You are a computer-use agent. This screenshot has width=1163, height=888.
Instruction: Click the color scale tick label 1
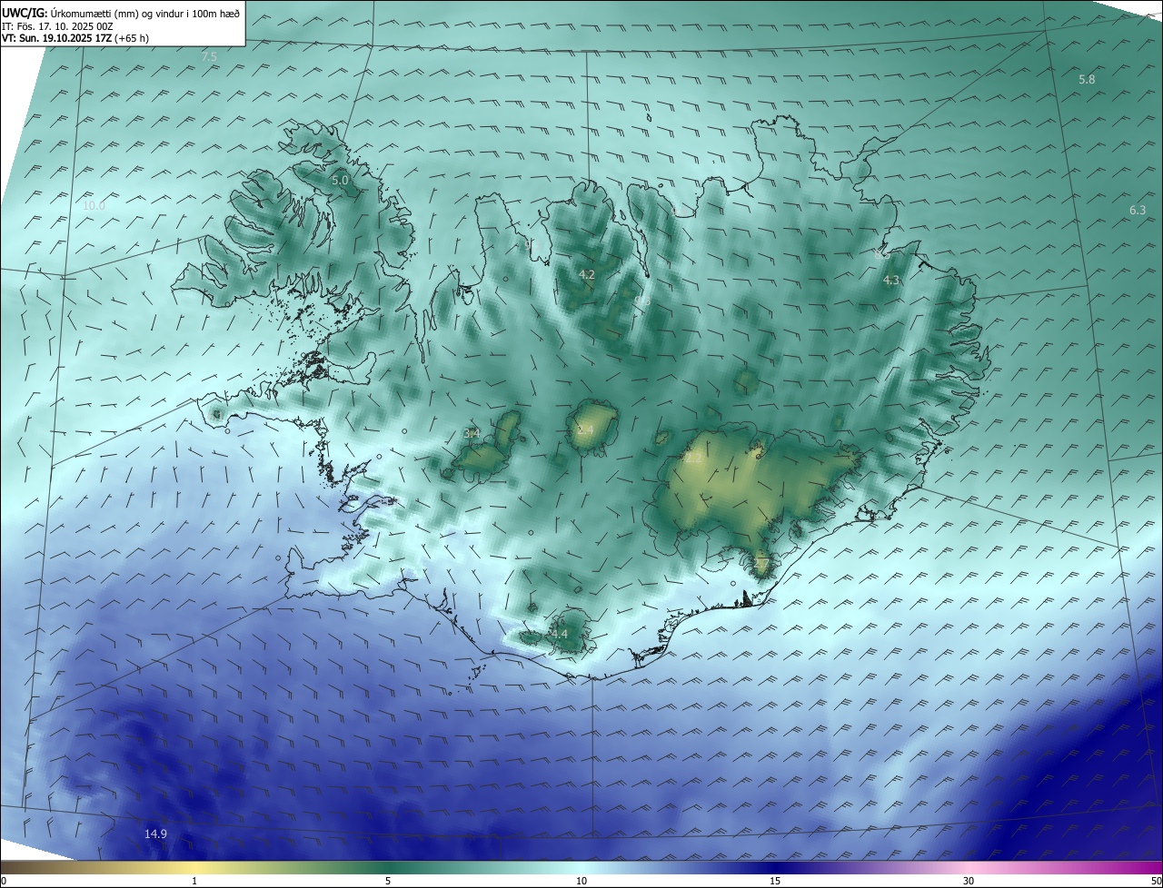[194, 881]
